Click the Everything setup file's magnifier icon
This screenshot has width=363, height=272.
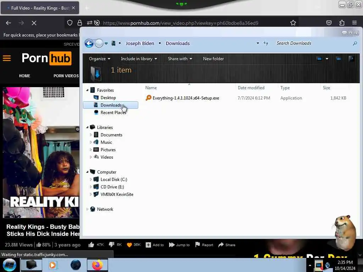(149, 98)
